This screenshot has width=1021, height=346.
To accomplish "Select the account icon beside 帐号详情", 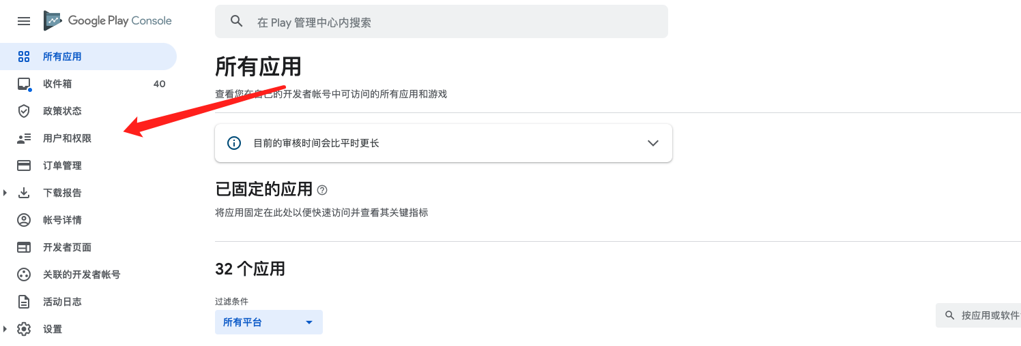I will [24, 220].
